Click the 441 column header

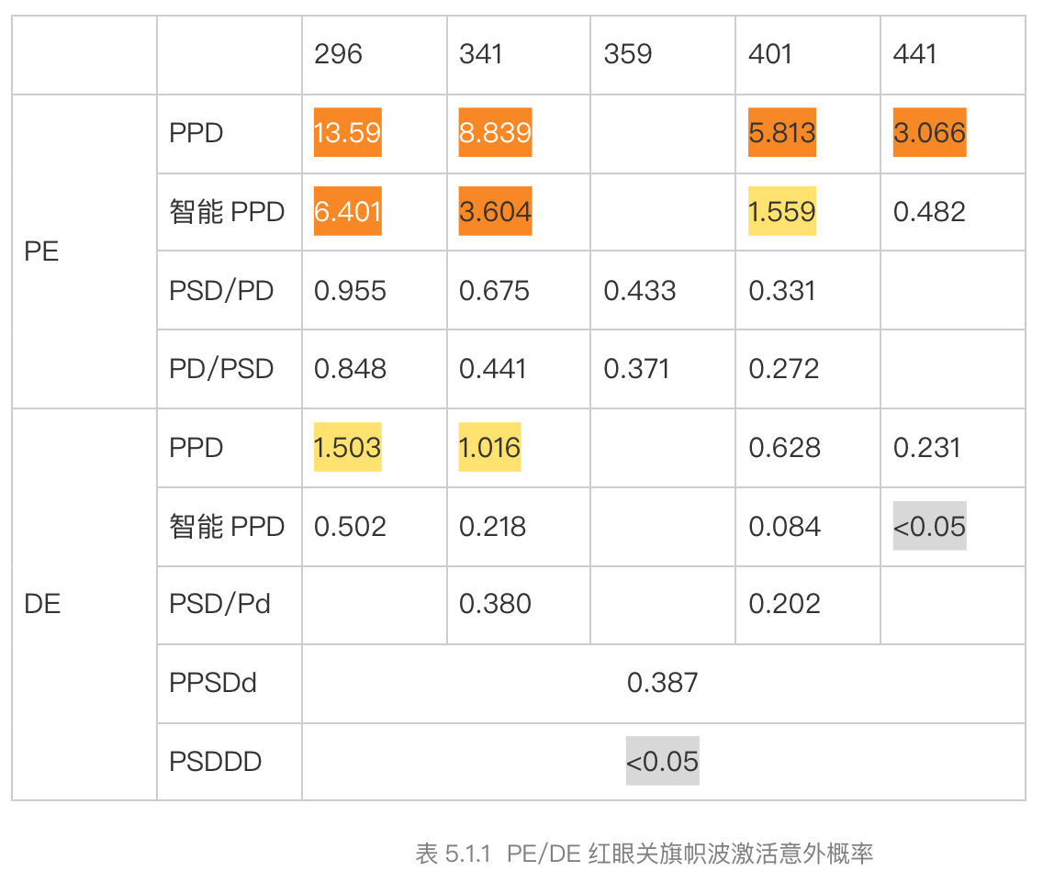[914, 54]
